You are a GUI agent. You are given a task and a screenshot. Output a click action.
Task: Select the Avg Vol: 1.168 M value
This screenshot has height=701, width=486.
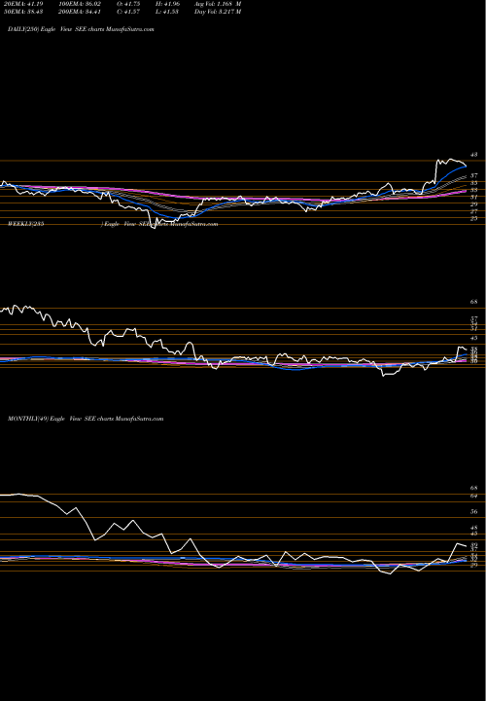[218, 4]
